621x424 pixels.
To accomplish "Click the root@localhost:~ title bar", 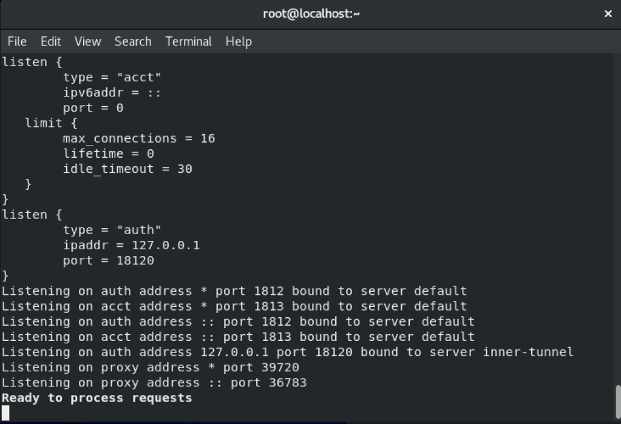I will tap(311, 14).
